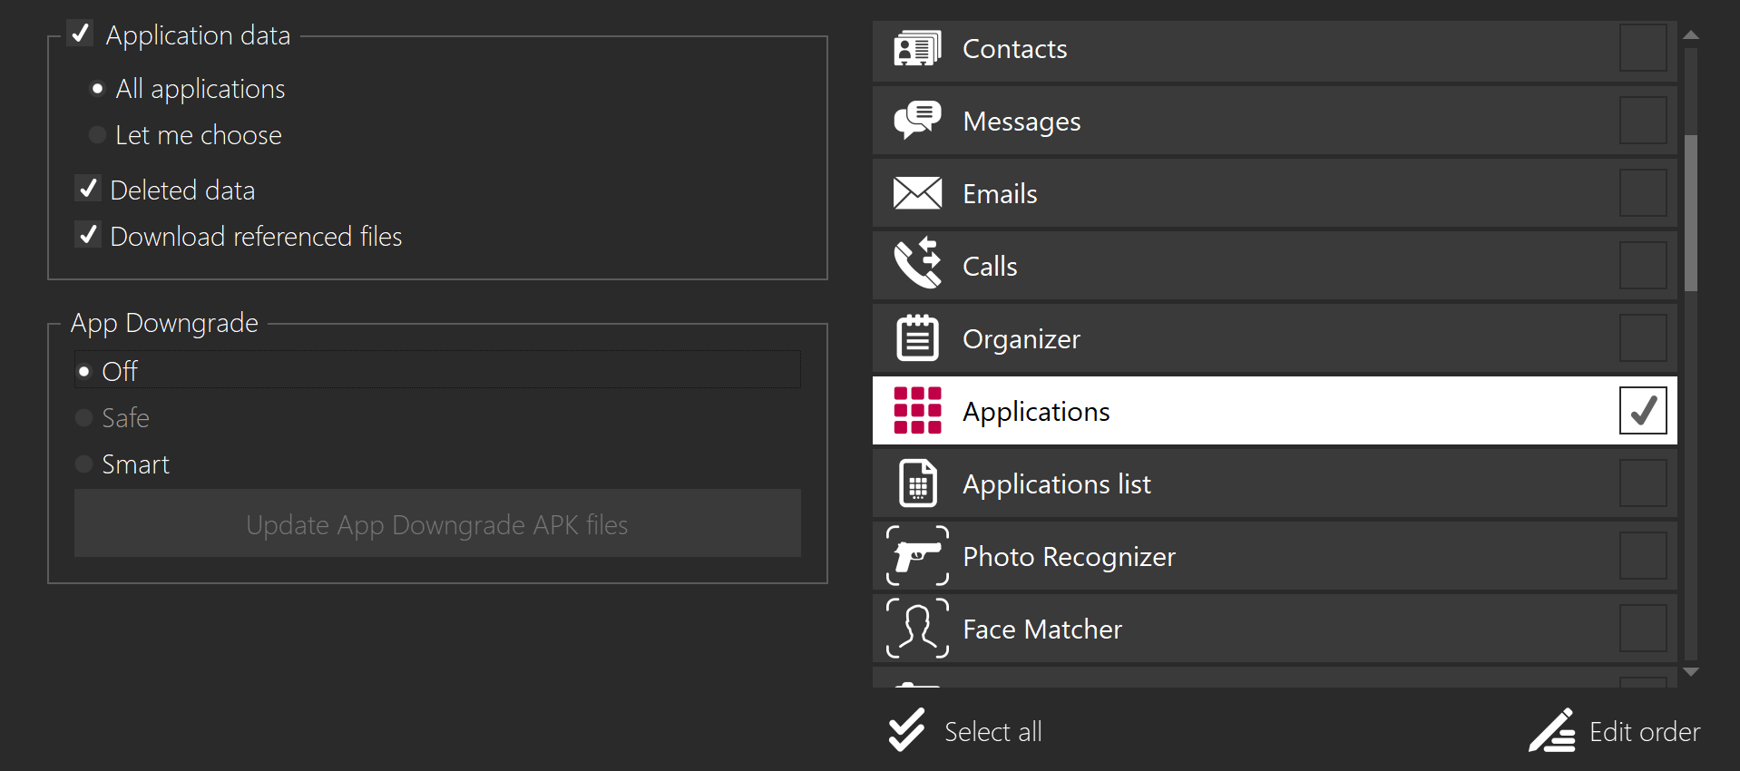
Task: Click Update App Downgrade APK files button
Action: tap(437, 524)
